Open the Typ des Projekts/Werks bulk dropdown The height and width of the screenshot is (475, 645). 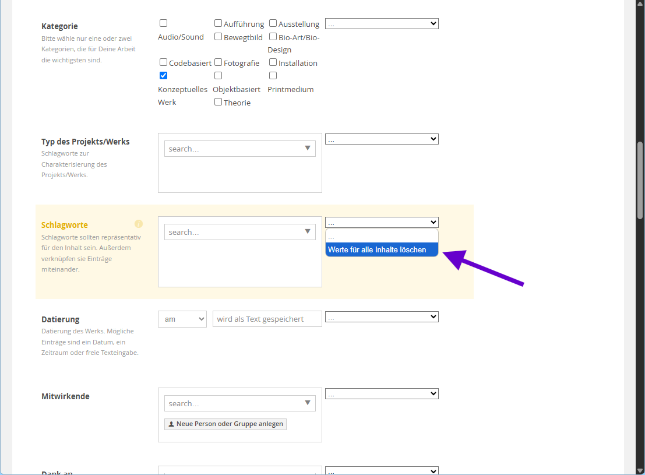382,139
